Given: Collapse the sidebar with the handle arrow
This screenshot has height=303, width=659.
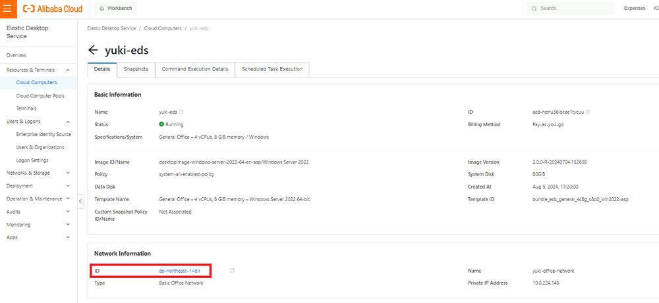Looking at the screenshot, I should (80, 201).
